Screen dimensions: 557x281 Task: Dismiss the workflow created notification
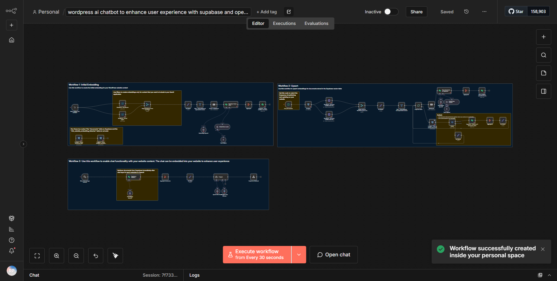543,249
